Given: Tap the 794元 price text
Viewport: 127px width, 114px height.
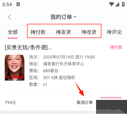Looking at the screenshot, I should click(x=10, y=103).
